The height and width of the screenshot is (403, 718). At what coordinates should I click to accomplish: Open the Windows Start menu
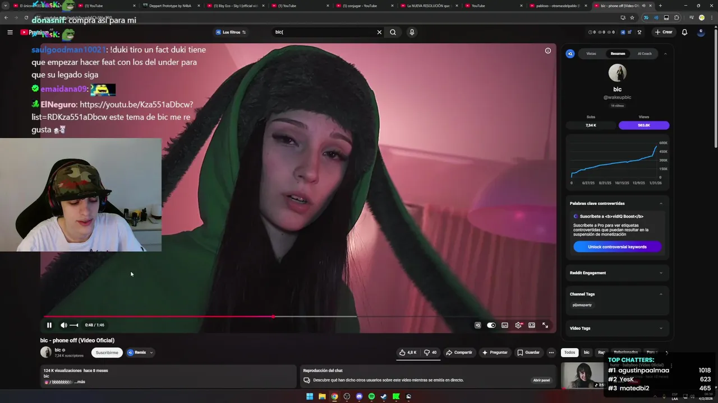(x=310, y=396)
